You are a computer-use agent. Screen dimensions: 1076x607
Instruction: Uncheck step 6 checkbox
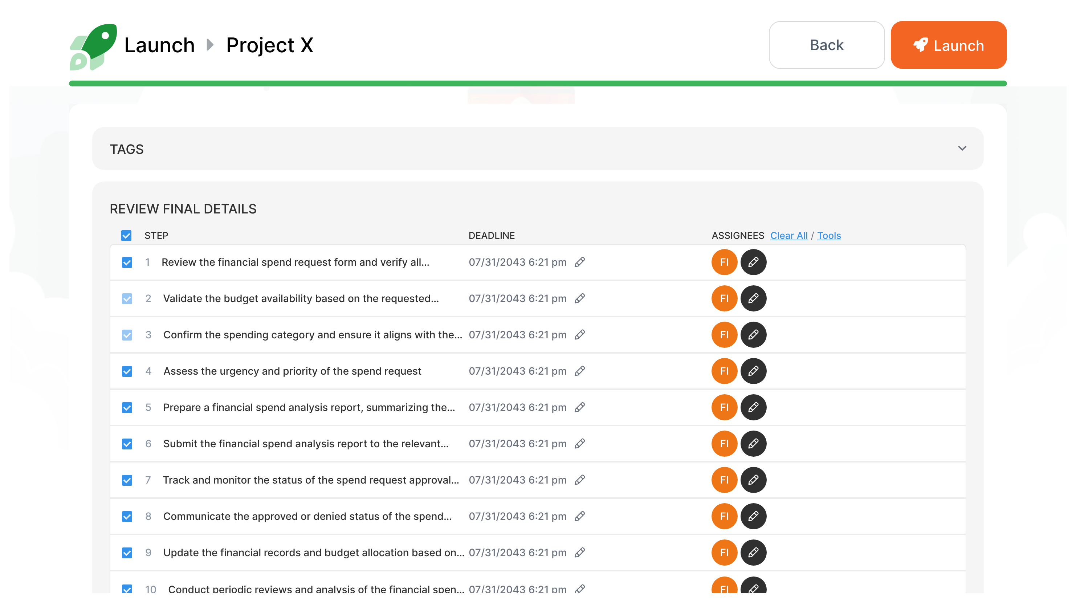pos(127,444)
